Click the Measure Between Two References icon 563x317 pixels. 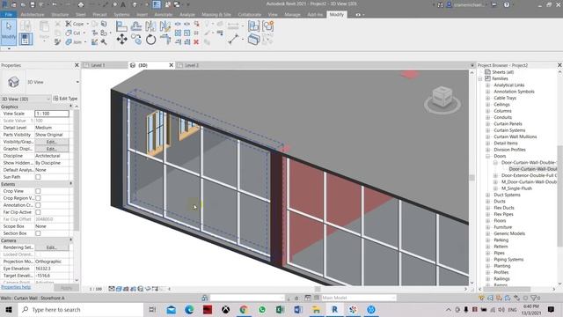(x=233, y=39)
